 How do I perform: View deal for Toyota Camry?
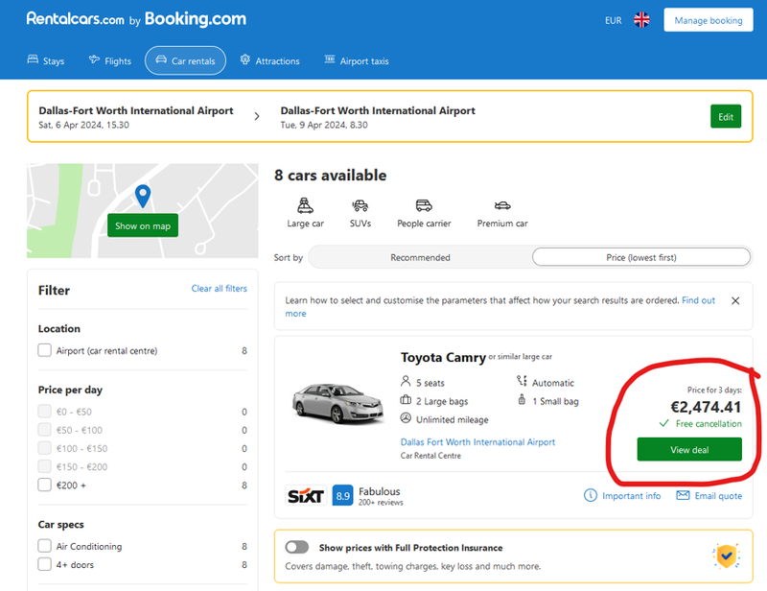point(689,450)
